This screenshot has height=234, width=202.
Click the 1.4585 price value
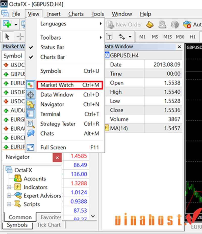point(79,156)
